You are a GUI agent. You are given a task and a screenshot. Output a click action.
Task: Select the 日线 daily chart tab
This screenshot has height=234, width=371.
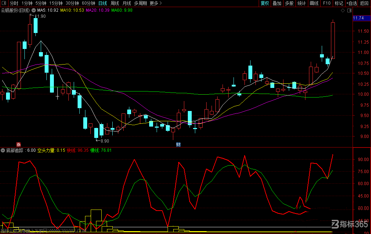pos(103,3)
